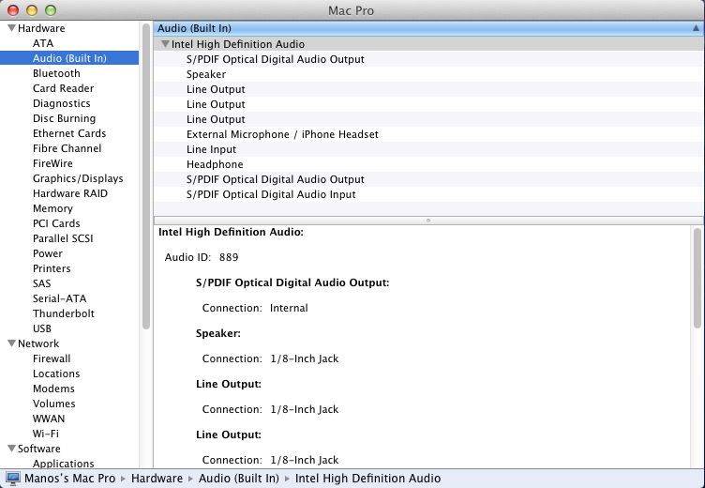Image resolution: width=705 pixels, height=488 pixels.
Task: Click the details pane vertical scrollbar
Action: 697,278
